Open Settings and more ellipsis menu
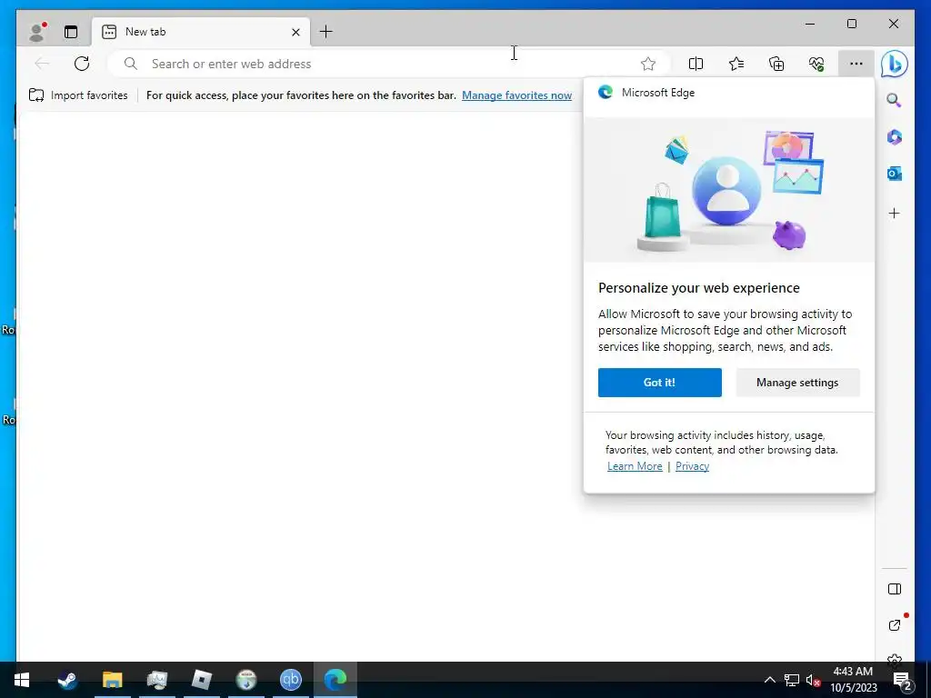 coord(856,64)
